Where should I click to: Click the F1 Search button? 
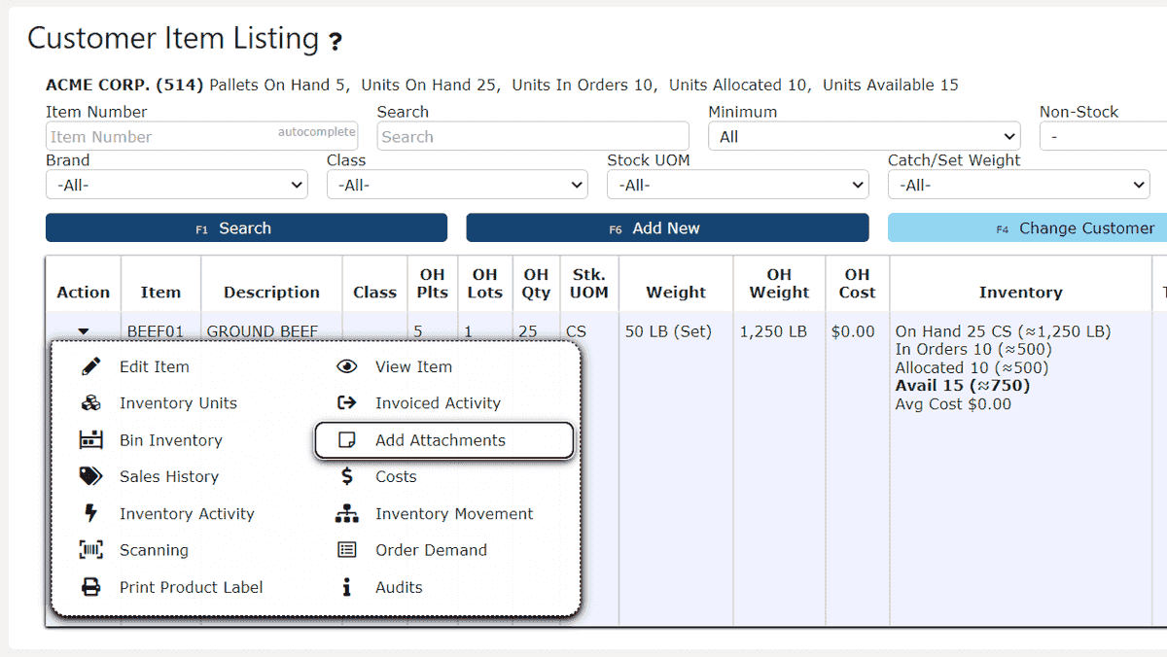click(x=246, y=228)
